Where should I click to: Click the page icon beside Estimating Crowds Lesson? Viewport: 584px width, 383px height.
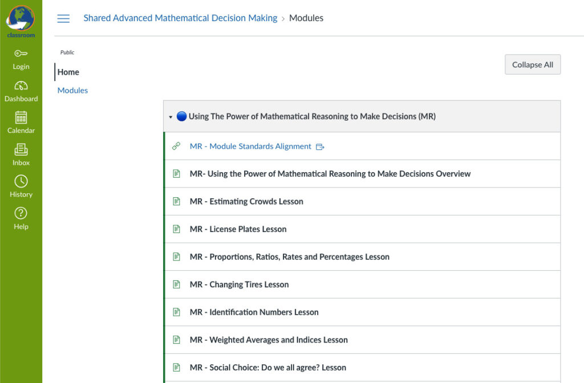(177, 202)
